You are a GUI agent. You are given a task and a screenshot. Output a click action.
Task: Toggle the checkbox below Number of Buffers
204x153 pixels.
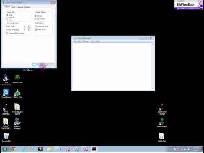click(7, 33)
